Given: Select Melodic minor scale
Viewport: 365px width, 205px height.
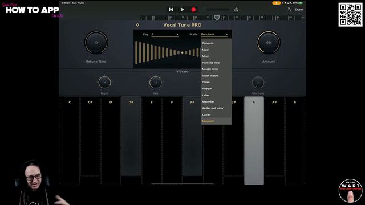Looking at the screenshot, I should click(x=216, y=69).
